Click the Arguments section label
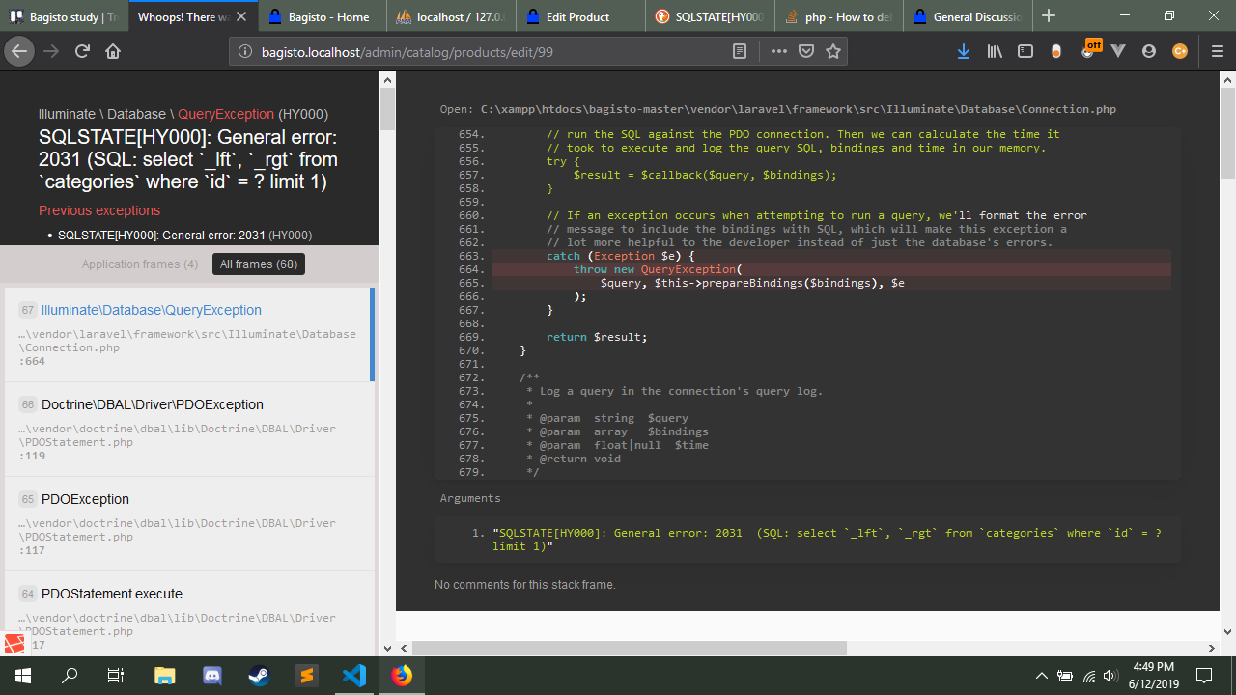The width and height of the screenshot is (1236, 695). coord(470,498)
